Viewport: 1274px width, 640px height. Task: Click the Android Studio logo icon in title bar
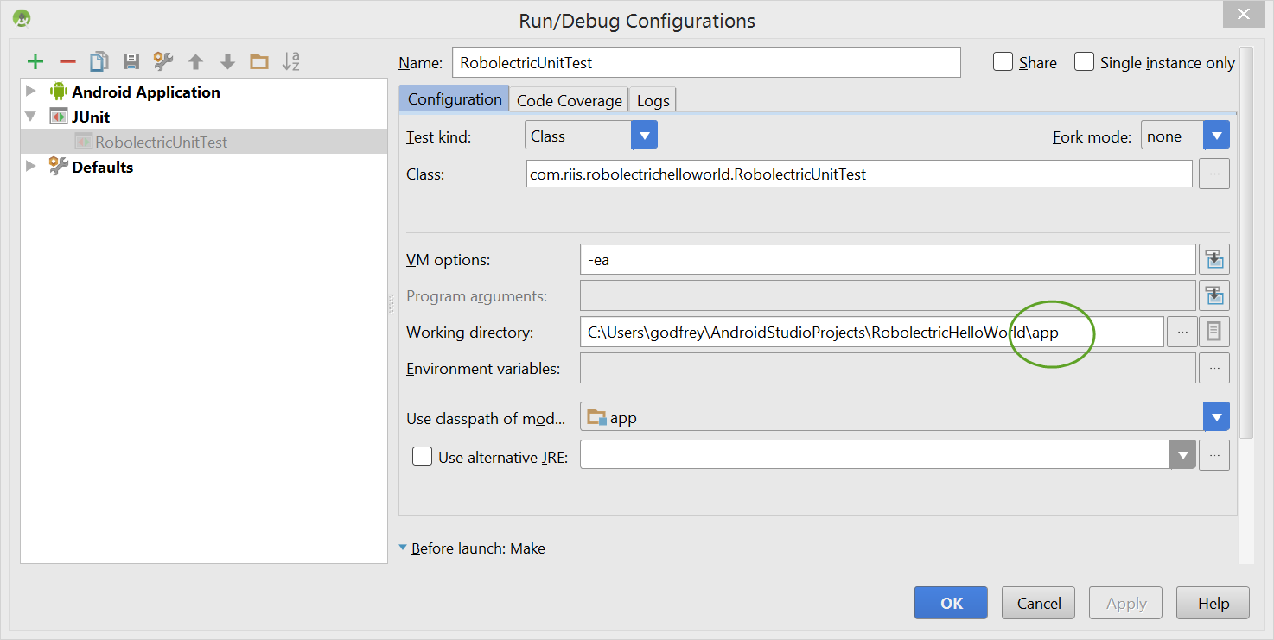pos(22,18)
